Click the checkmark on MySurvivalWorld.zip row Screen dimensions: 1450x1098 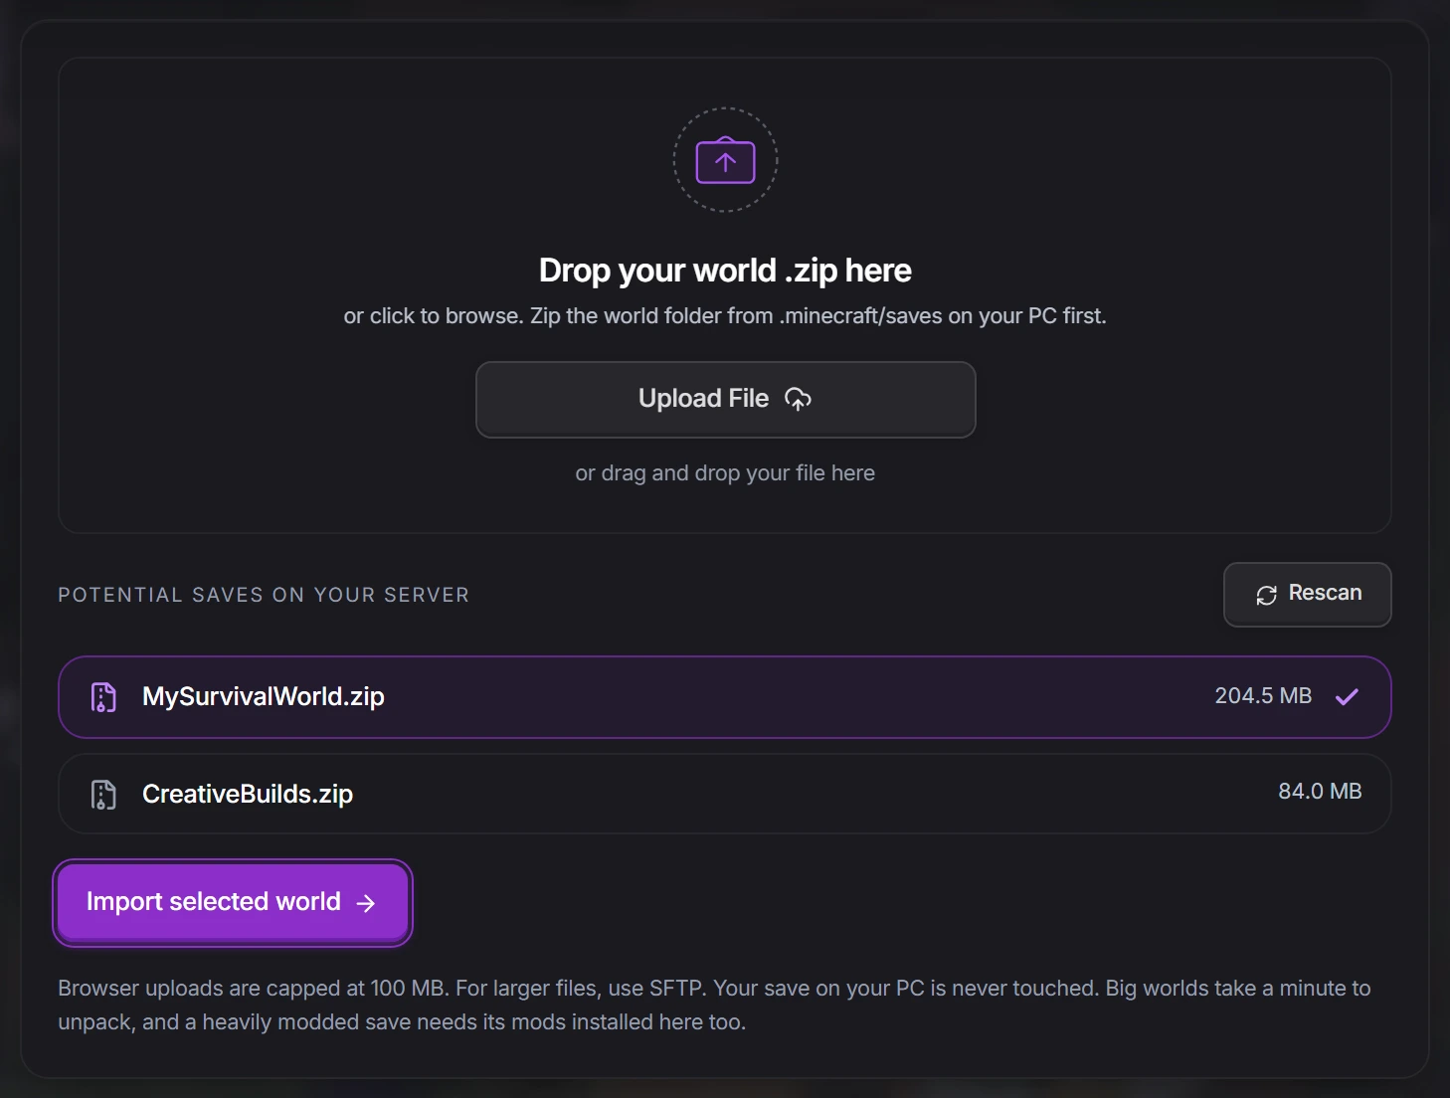[1347, 696]
